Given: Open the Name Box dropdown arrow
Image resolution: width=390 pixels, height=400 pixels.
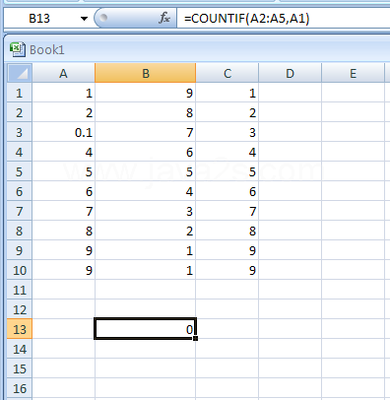Looking at the screenshot, I should [84, 19].
